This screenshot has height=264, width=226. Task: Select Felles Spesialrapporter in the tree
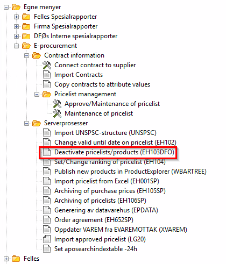click(x=66, y=17)
